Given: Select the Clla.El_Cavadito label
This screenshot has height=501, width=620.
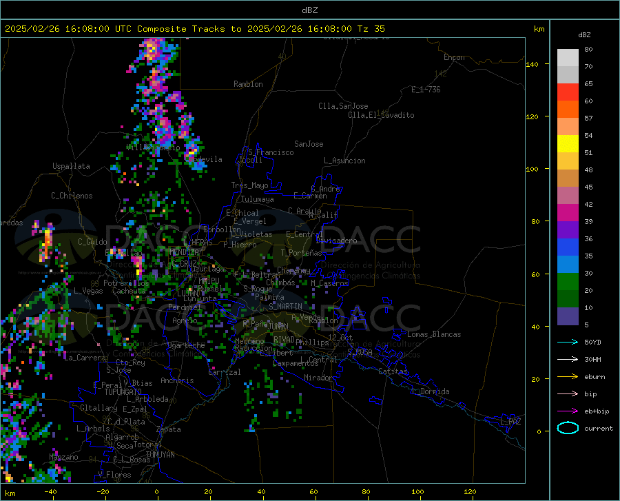Looking at the screenshot, I should tap(381, 115).
